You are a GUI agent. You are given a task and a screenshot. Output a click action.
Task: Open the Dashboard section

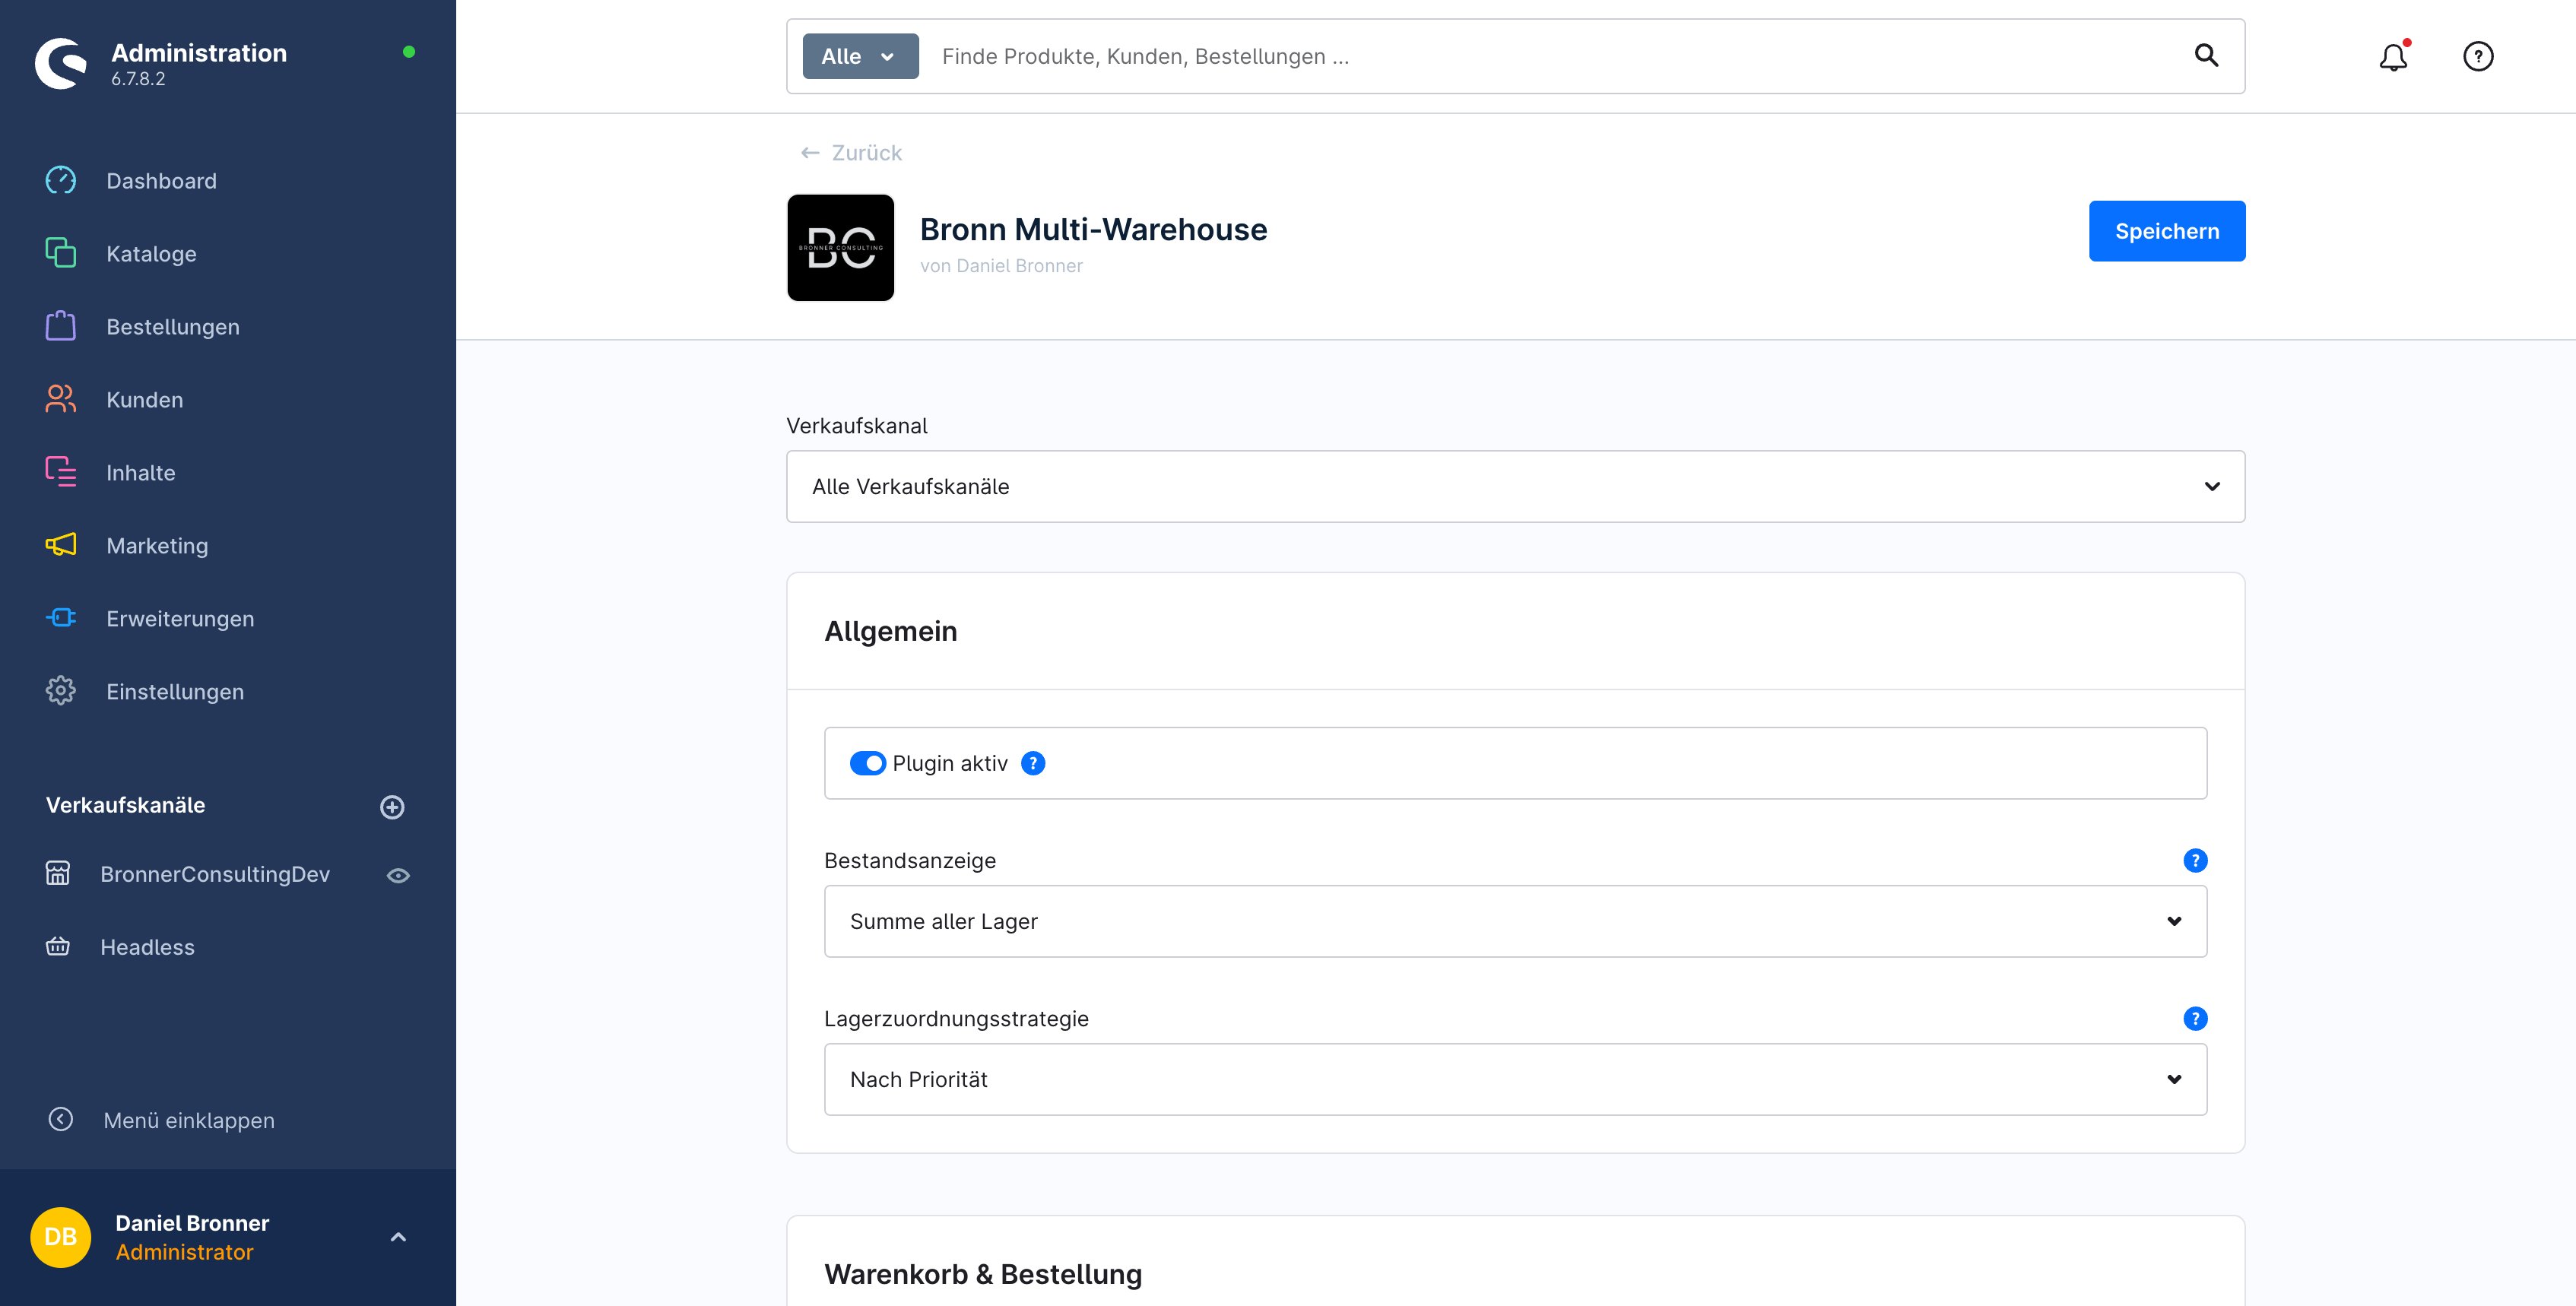point(161,180)
